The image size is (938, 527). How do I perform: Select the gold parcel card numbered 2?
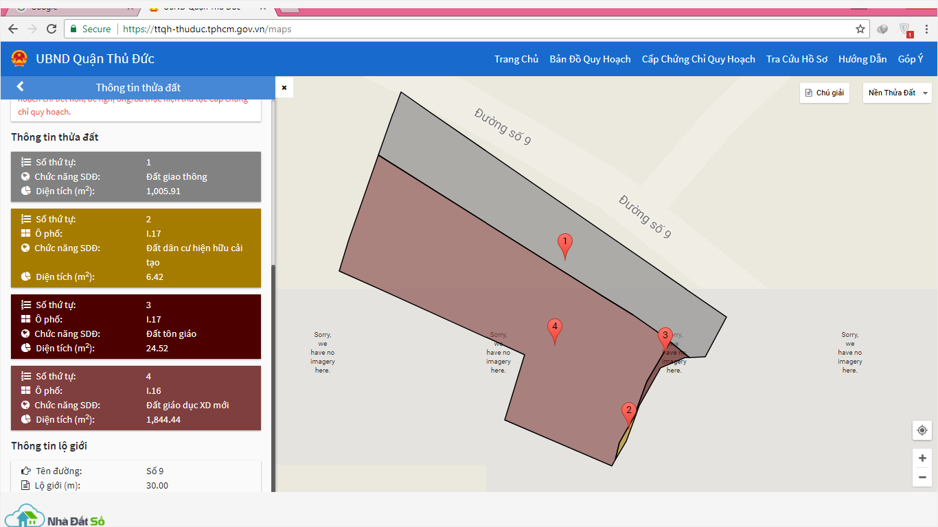click(x=136, y=248)
